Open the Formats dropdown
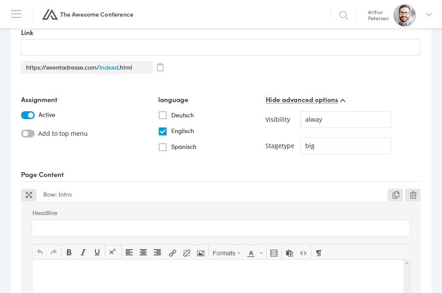This screenshot has height=293, width=442. click(226, 253)
